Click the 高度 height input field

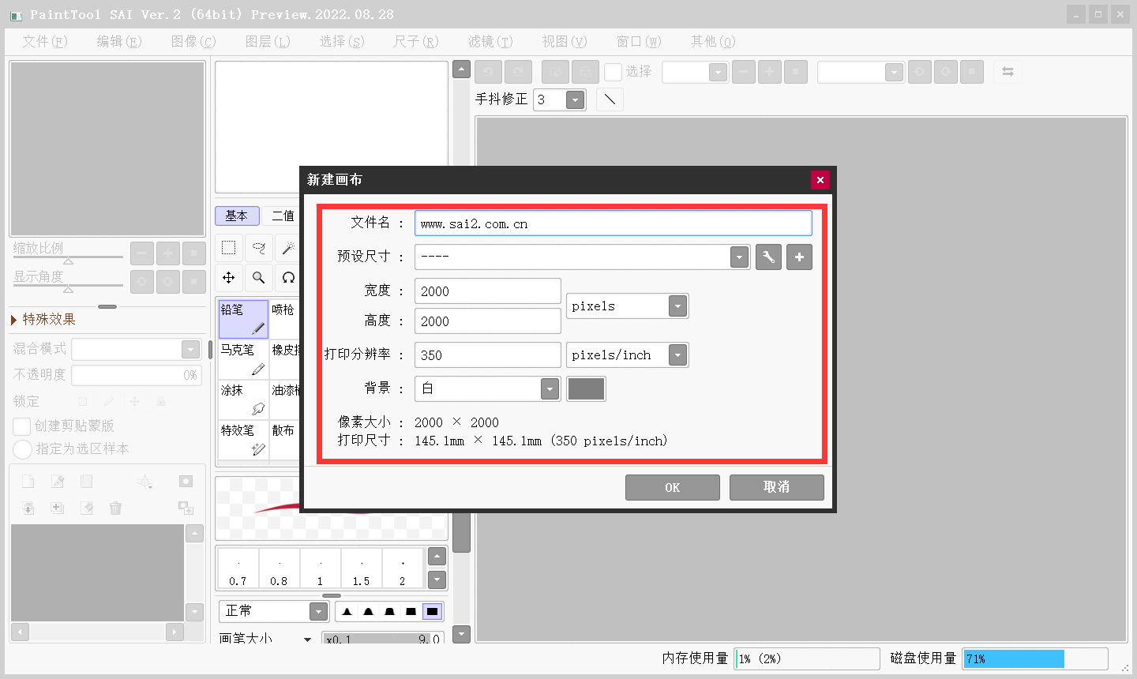488,321
